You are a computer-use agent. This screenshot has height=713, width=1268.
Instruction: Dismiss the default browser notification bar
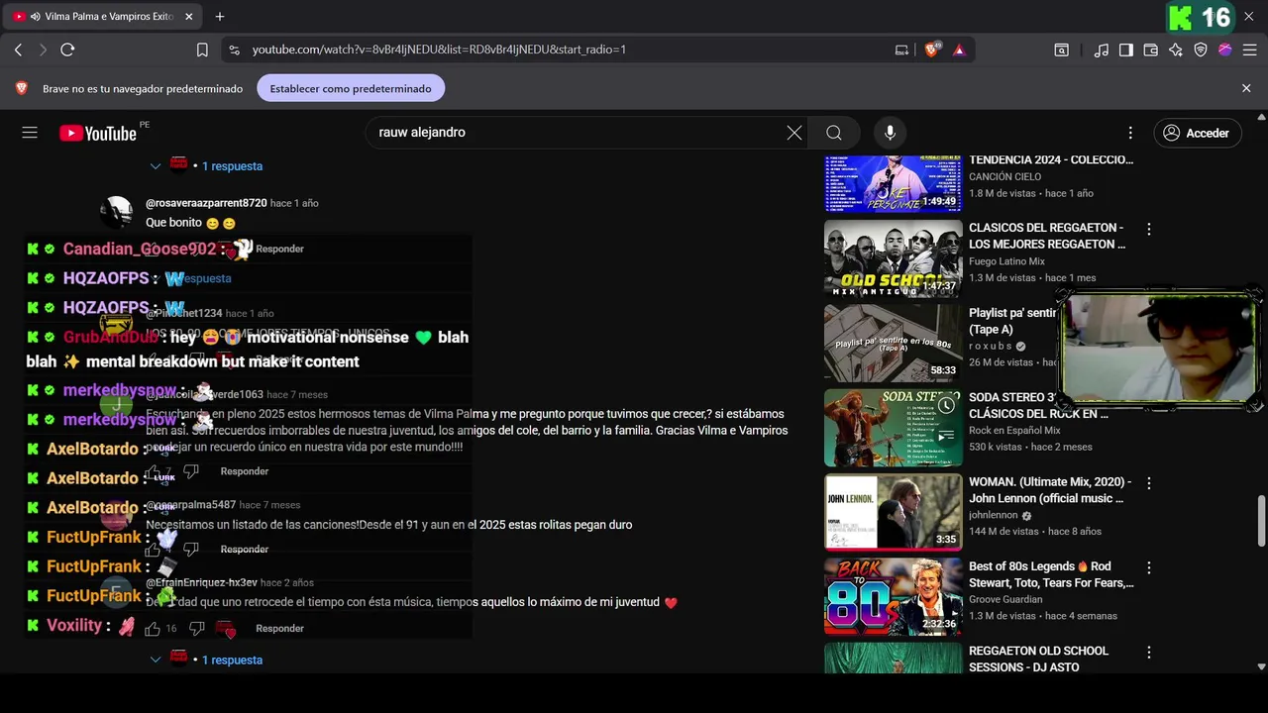click(1246, 88)
